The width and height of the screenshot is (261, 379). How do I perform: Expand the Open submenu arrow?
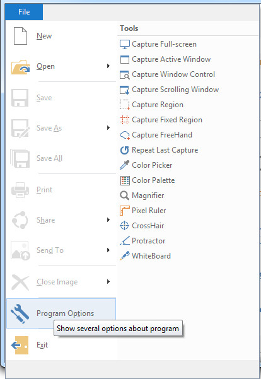click(108, 66)
